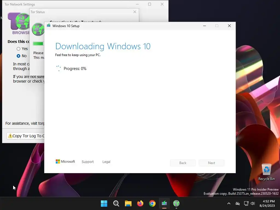Close the Windows 10 Setup window
This screenshot has width=280, height=210.
click(x=229, y=26)
